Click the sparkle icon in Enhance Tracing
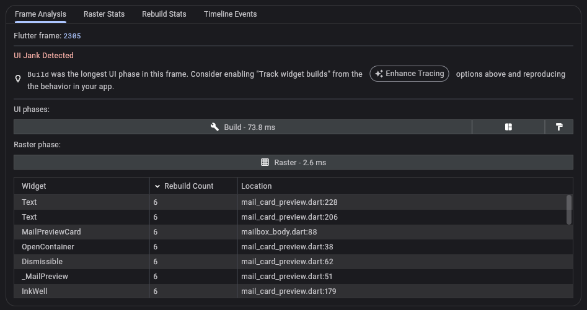The width and height of the screenshot is (587, 310). point(379,74)
